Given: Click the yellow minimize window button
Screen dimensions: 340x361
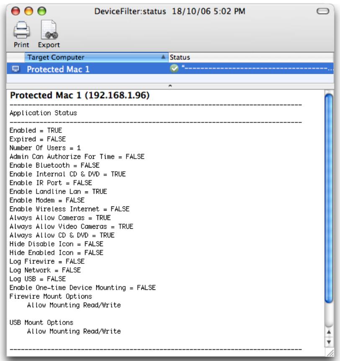Looking at the screenshot, I should point(29,11).
